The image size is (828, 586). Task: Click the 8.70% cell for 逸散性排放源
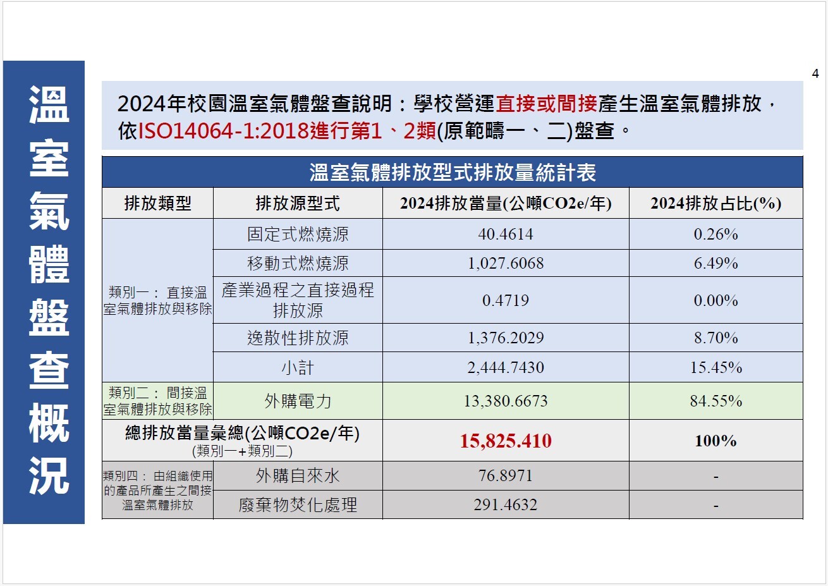(x=715, y=338)
